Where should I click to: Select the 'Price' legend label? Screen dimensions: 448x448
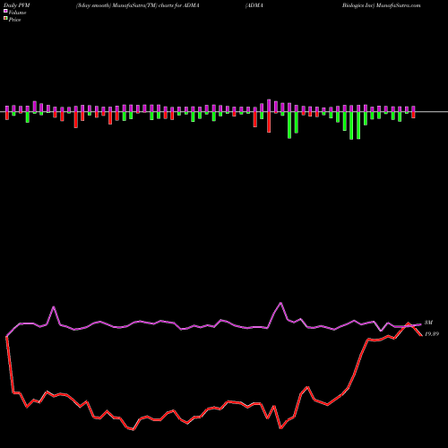coord(14,20)
